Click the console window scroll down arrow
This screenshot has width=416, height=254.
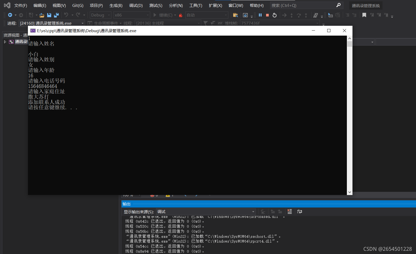coord(350,192)
